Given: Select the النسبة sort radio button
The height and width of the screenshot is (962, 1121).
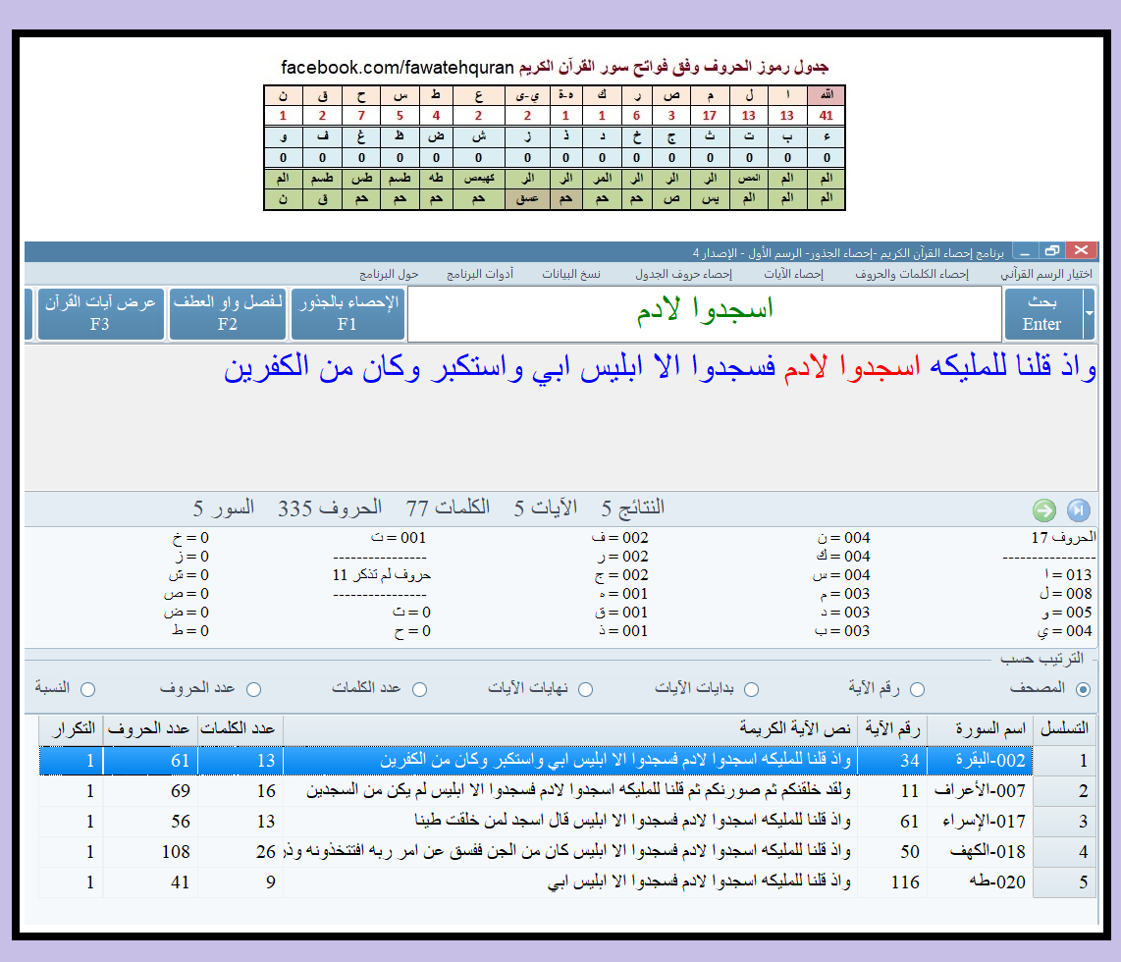Looking at the screenshot, I should (x=88, y=689).
